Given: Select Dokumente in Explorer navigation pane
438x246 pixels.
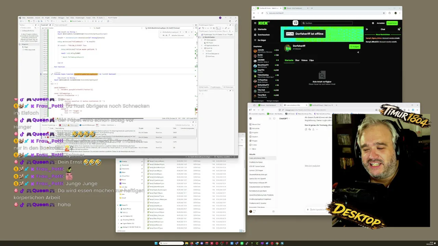Looking at the screenshot, I should pos(126,169).
